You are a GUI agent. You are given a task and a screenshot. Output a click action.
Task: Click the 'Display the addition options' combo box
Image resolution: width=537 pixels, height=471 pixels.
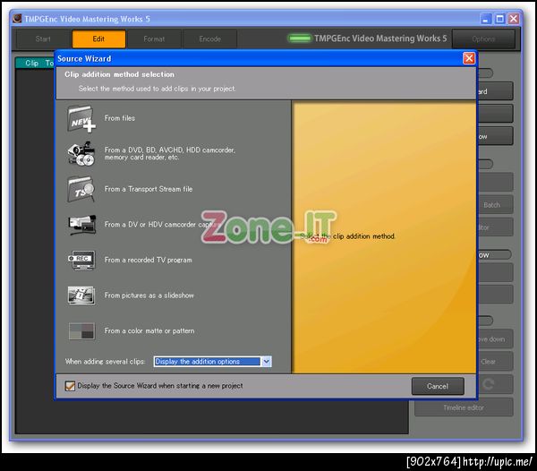coord(212,362)
